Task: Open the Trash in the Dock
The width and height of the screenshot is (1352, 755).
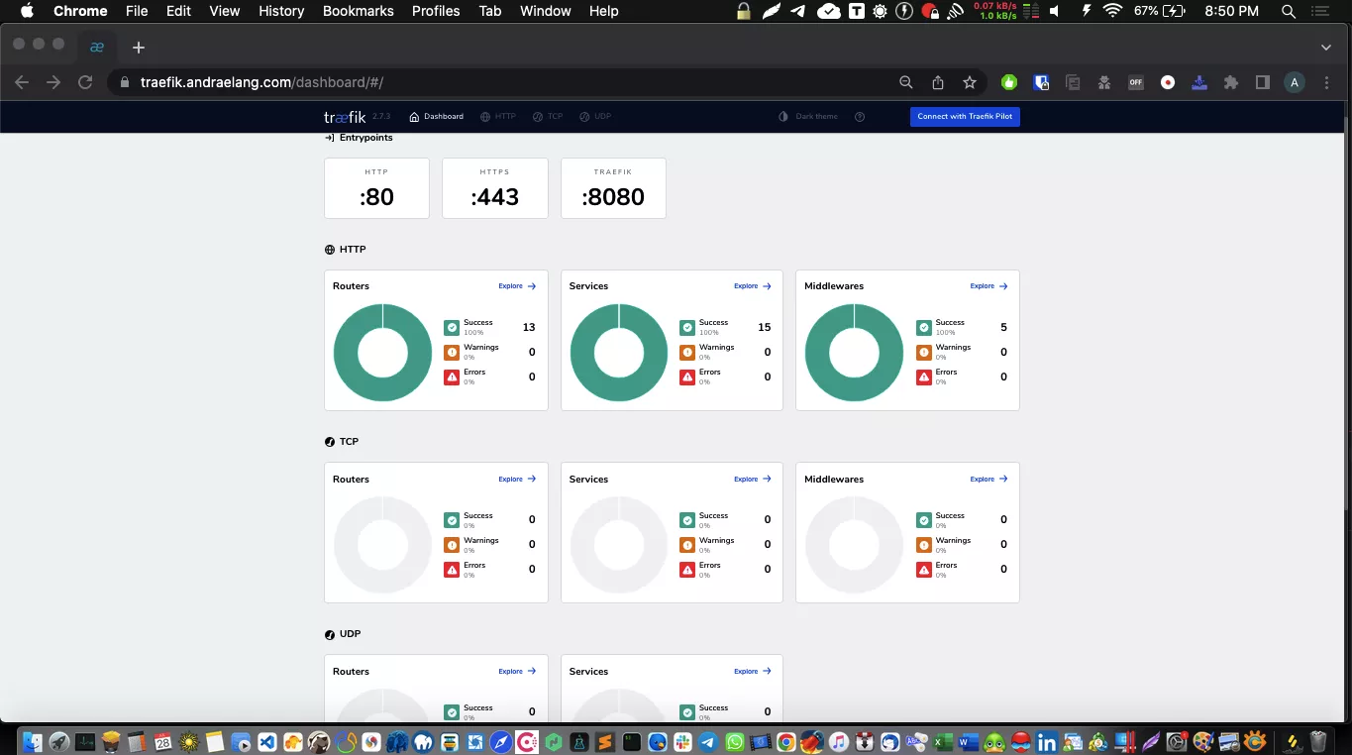Action: click(1318, 741)
